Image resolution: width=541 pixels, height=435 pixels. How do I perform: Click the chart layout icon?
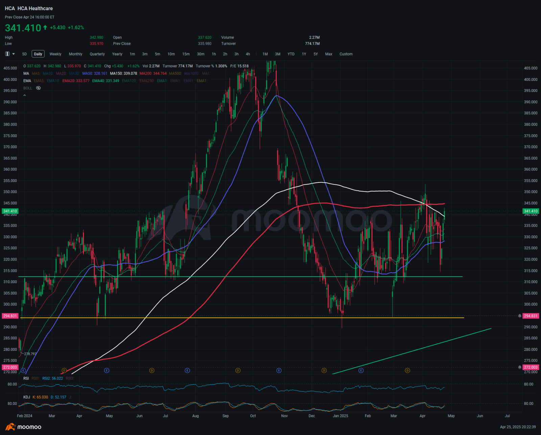(7, 54)
